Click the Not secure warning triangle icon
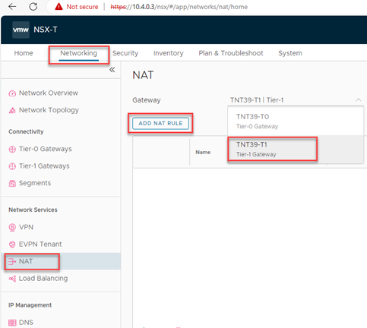The height and width of the screenshot is (328, 367). point(59,7)
